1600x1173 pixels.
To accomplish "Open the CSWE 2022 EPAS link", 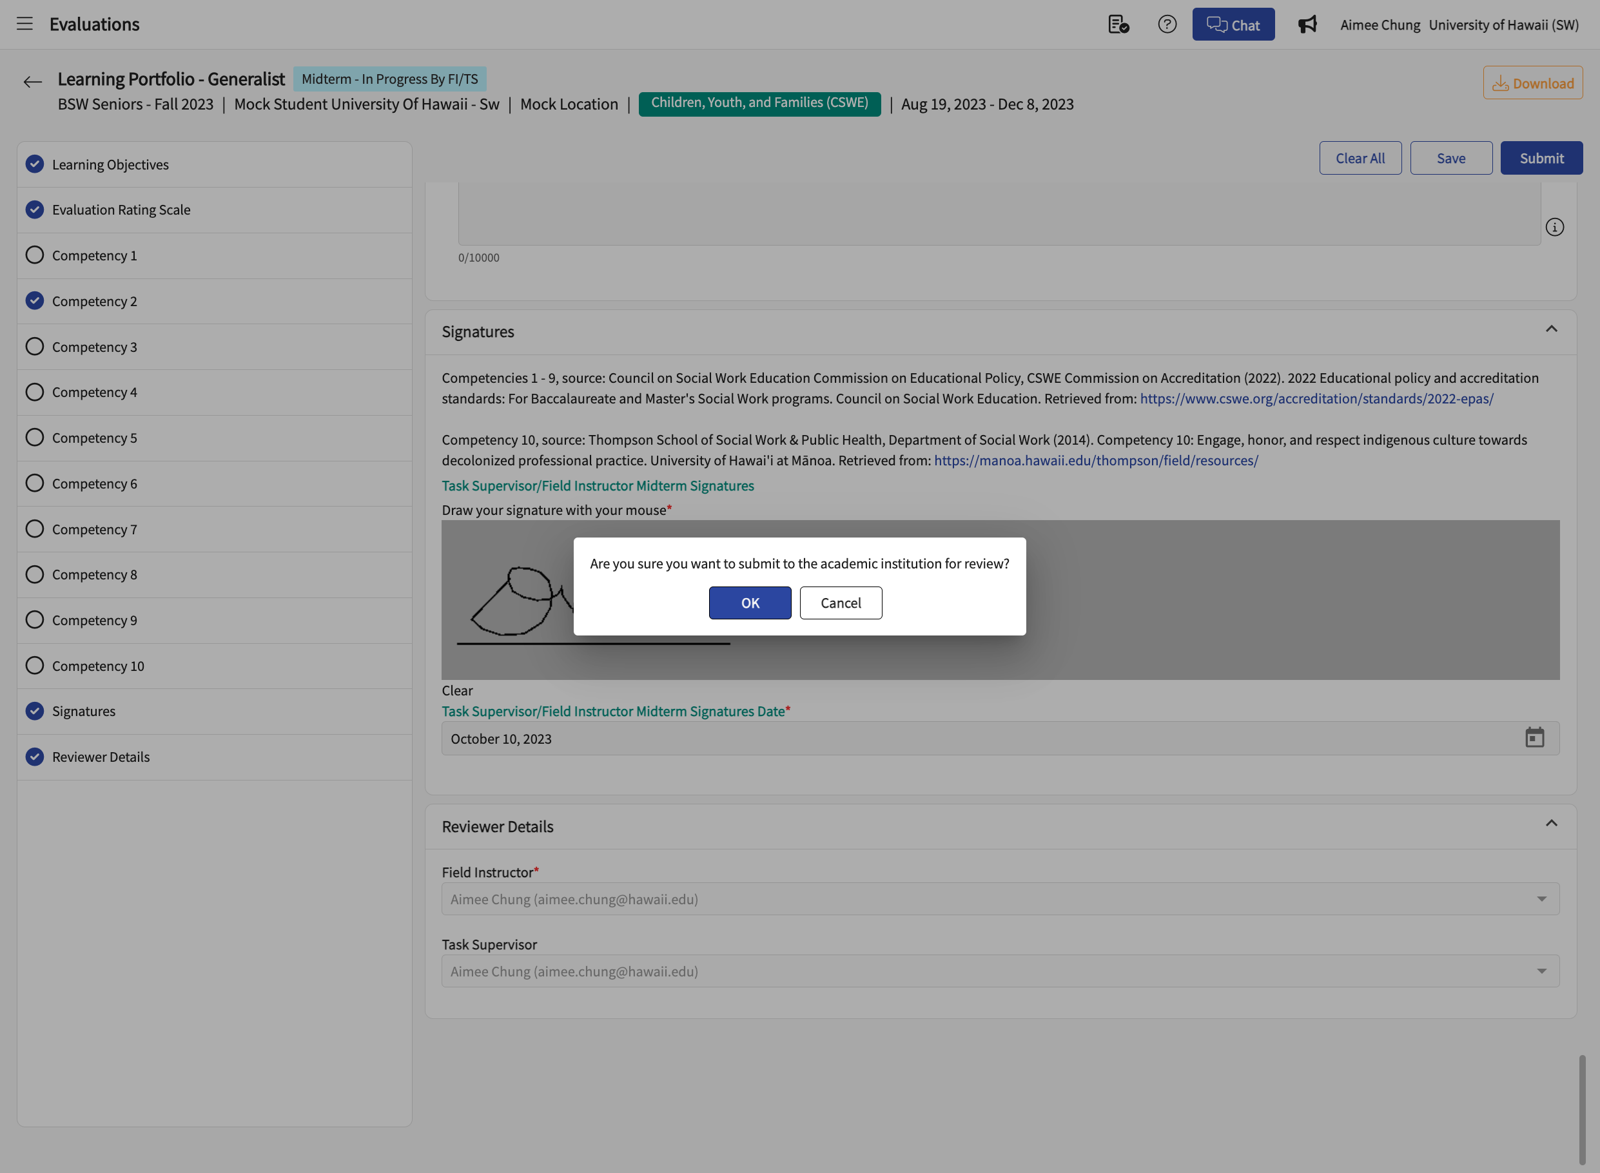I will 1316,398.
